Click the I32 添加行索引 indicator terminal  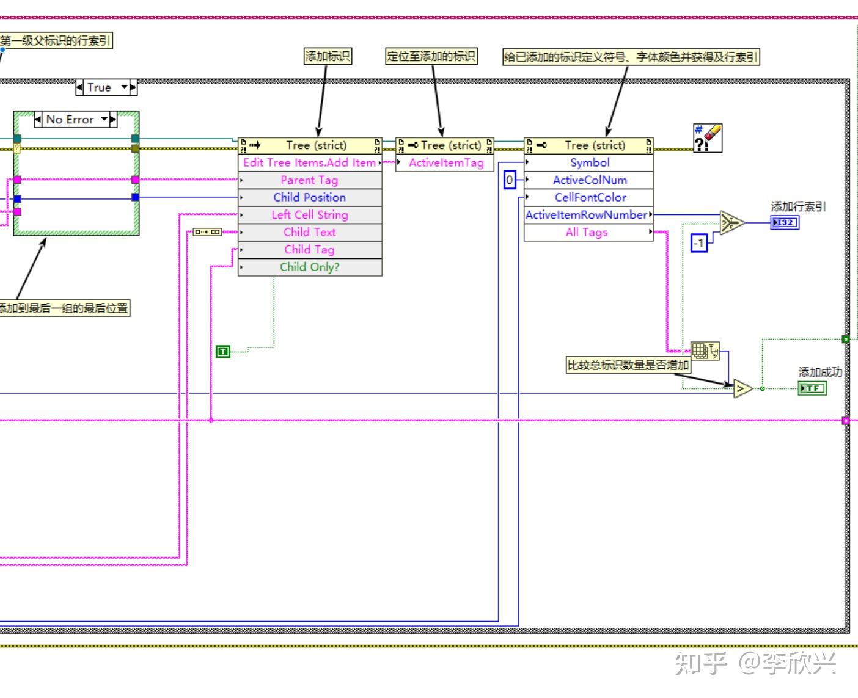pos(785,222)
